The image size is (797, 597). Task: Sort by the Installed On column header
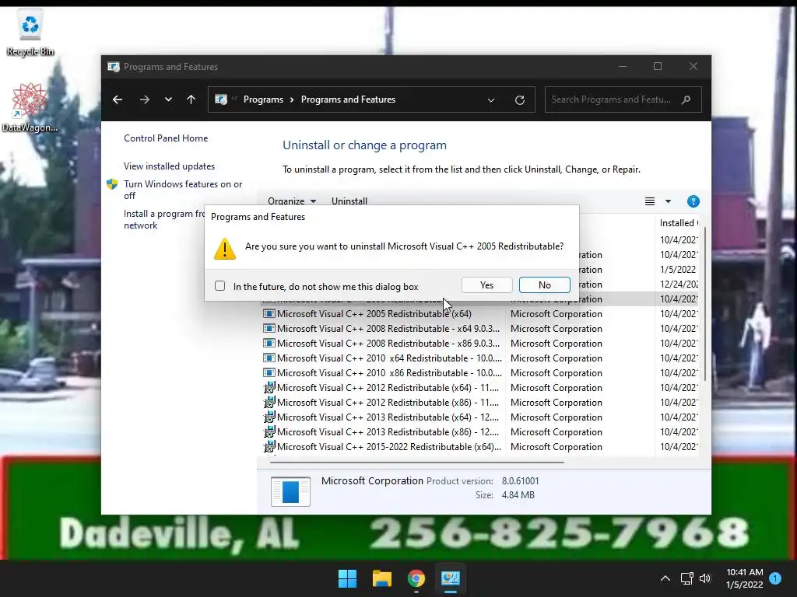679,223
